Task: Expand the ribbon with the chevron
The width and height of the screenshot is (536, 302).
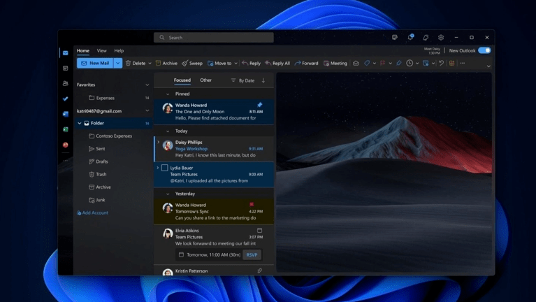Action: pos(488,66)
